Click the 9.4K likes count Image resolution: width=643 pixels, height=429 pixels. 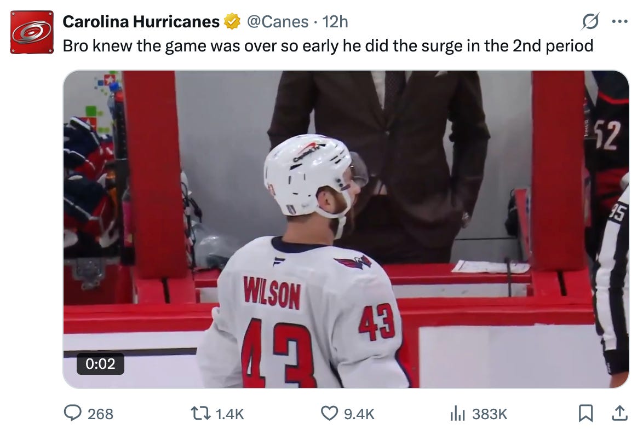point(351,414)
